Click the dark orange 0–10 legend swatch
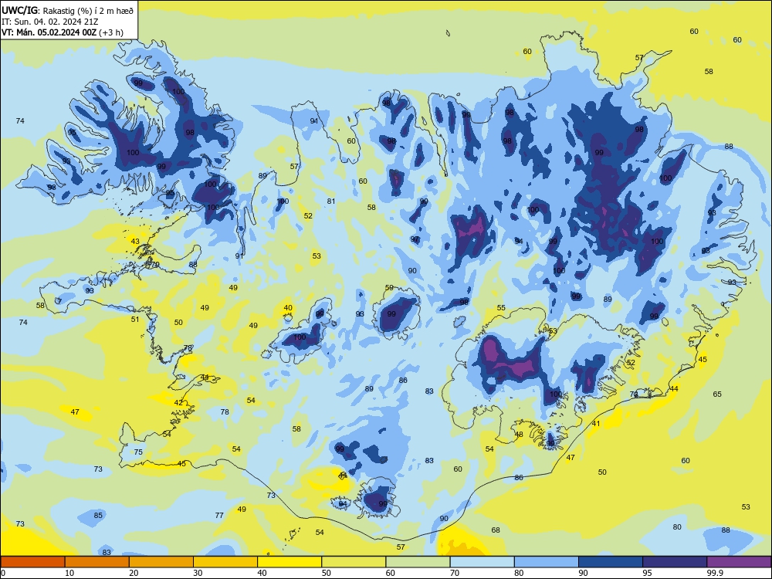 [x=32, y=562]
